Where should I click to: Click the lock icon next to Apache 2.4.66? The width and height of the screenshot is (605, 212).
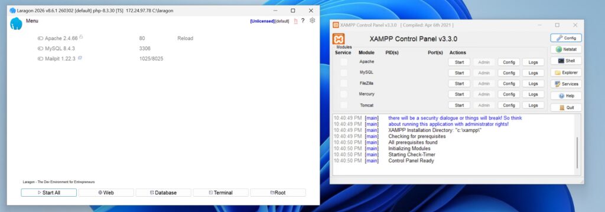pyautogui.click(x=81, y=37)
